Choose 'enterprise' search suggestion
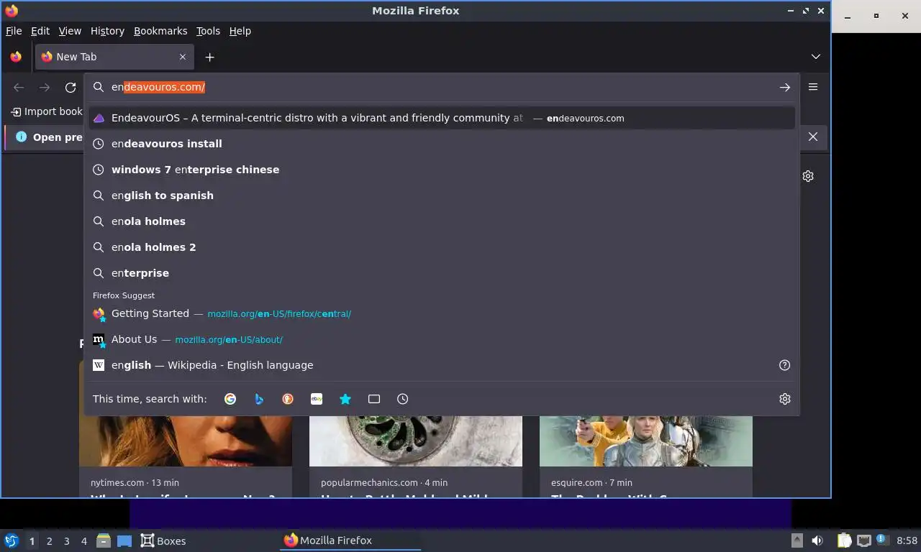This screenshot has height=552, width=921. 442,273
